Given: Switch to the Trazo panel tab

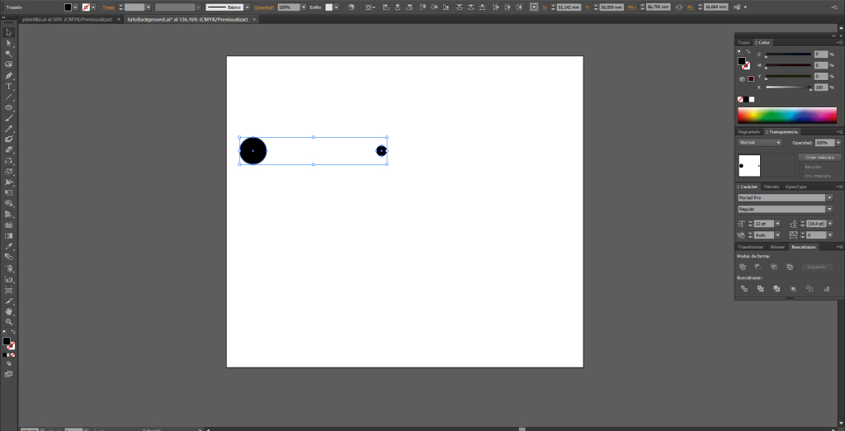Looking at the screenshot, I should click(x=744, y=43).
